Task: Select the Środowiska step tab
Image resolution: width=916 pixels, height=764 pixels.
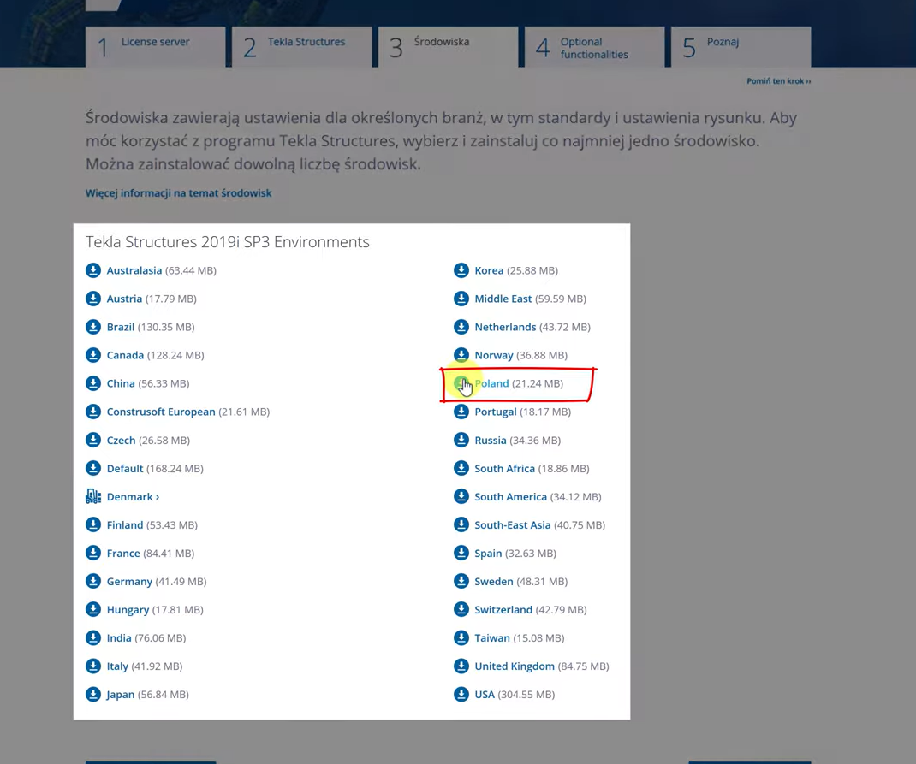Action: coord(448,46)
